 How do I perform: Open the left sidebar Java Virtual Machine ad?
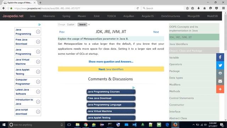click(x=28, y=62)
